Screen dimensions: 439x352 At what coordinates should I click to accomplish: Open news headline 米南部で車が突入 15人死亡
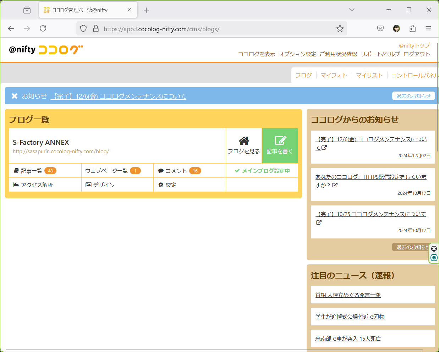point(348,339)
